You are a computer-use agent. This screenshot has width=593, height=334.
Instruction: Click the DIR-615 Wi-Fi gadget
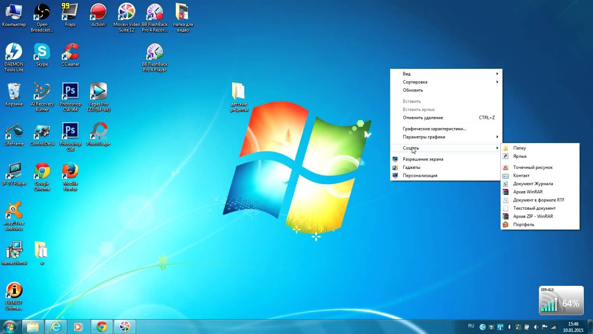pos(561,301)
